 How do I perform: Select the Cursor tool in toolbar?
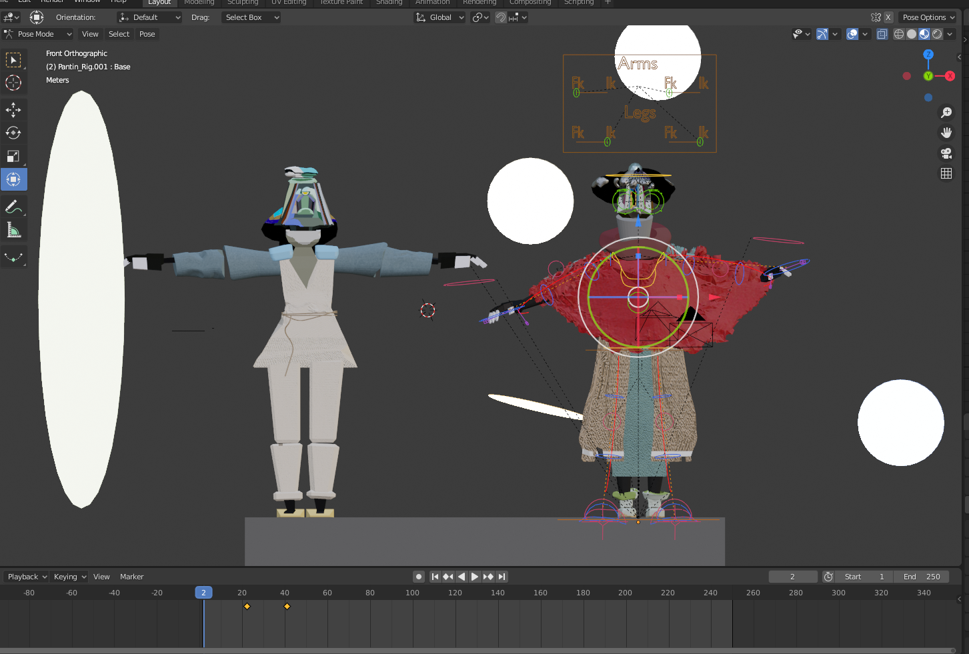13,83
